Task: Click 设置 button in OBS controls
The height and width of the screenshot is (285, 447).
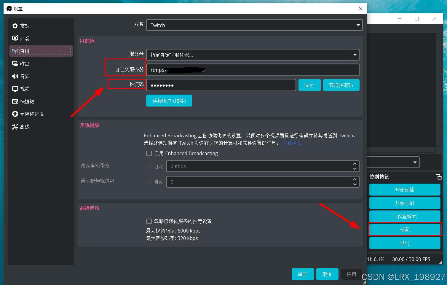Action: click(405, 230)
